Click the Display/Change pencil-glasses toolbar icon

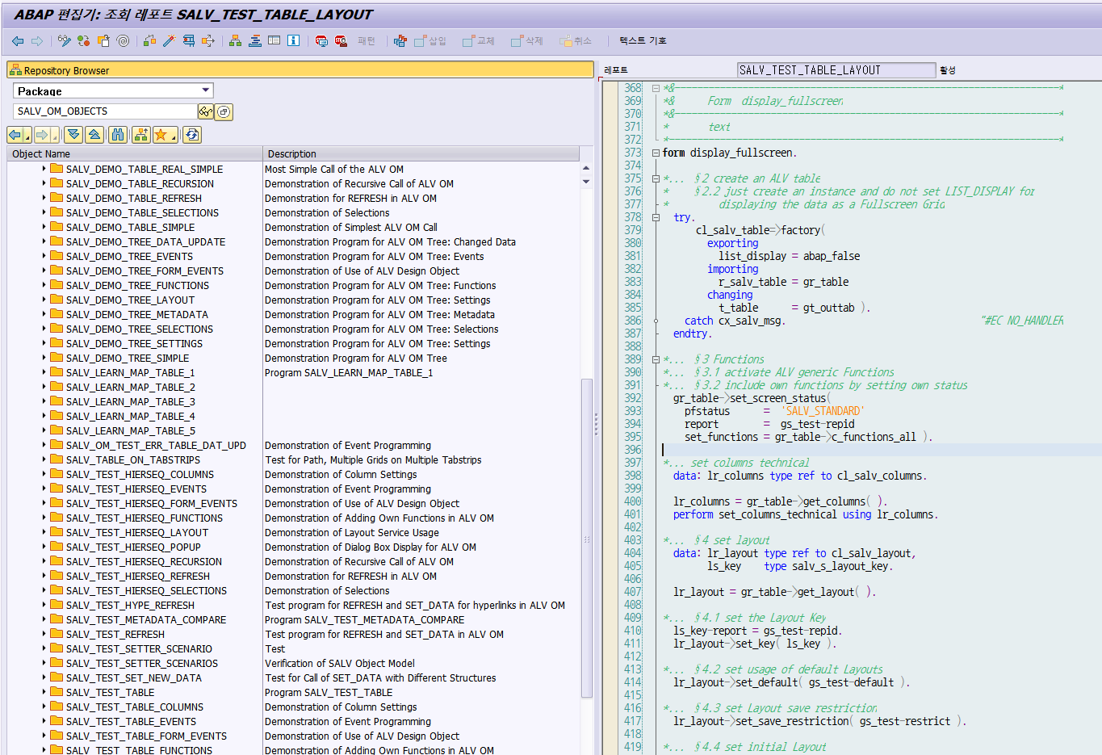[64, 40]
